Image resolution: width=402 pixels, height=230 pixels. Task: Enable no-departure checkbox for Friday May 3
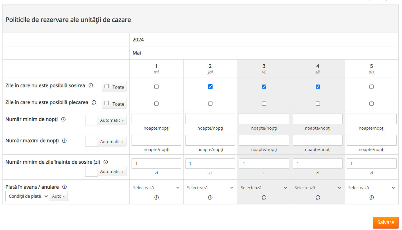[x=264, y=103]
